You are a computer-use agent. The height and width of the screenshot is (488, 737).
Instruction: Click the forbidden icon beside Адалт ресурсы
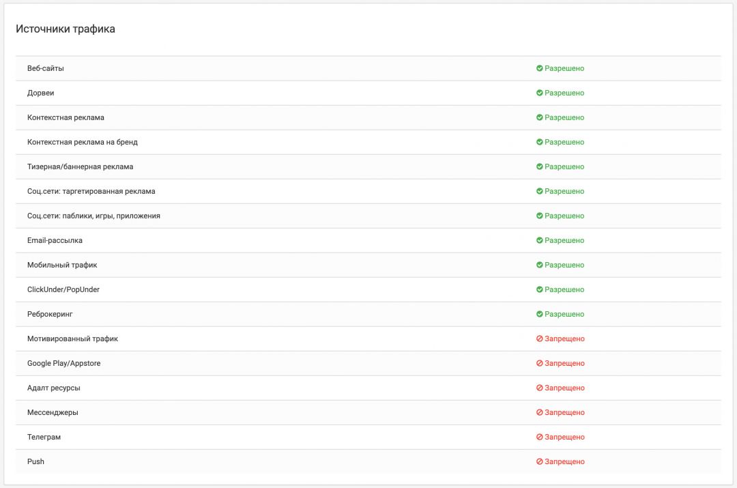539,388
